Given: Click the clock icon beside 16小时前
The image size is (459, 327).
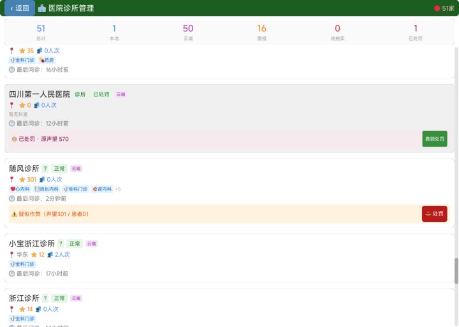Looking at the screenshot, I should click(11, 69).
